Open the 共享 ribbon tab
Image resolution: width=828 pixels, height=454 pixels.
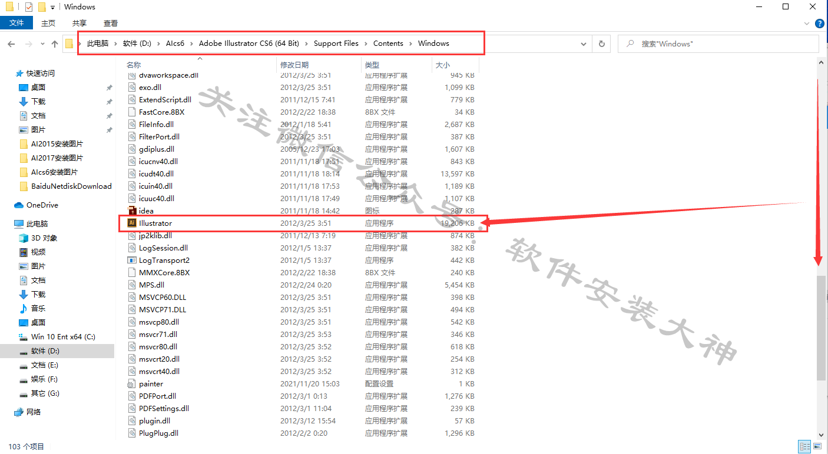pyautogui.click(x=80, y=23)
